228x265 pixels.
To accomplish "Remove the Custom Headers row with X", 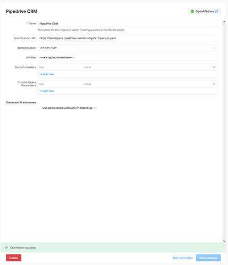I will 214,67.
